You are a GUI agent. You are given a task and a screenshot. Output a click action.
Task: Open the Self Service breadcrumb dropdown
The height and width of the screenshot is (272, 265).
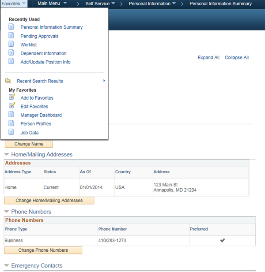[x=100, y=4]
